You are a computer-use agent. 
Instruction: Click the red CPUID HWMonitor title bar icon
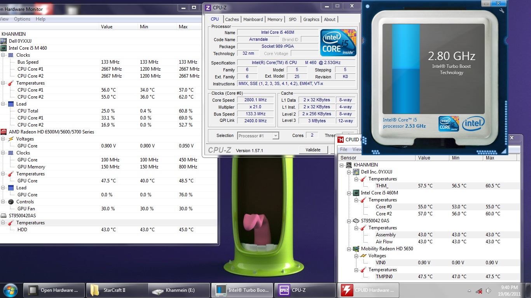[341, 140]
